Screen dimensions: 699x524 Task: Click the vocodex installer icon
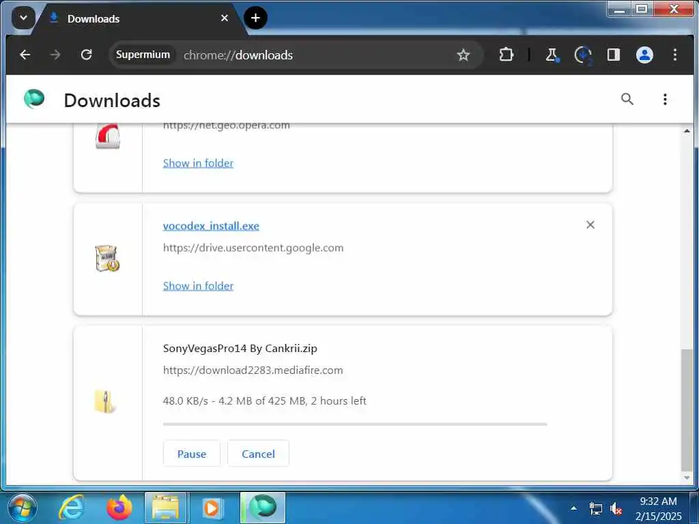click(x=107, y=259)
